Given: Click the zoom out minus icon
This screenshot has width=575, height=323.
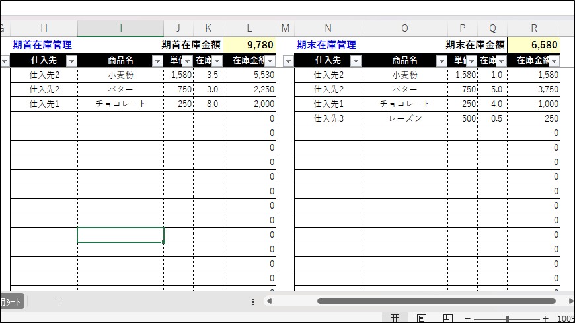Looking at the screenshot, I should tap(467, 318).
